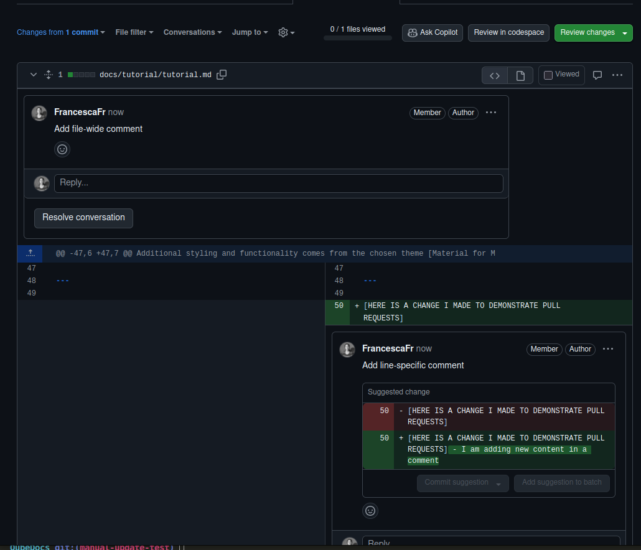
Task: Click FrancescaFr avatar on file-wide comment
Action: pyautogui.click(x=39, y=113)
